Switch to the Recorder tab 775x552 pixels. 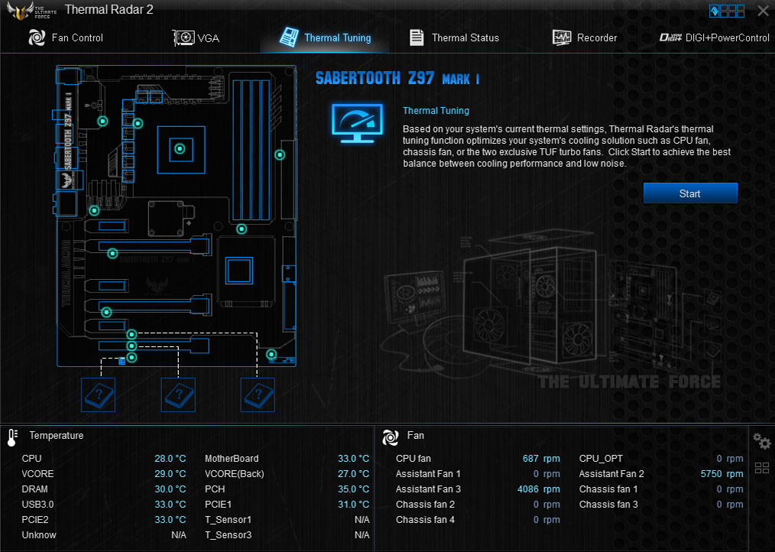pyautogui.click(x=585, y=37)
